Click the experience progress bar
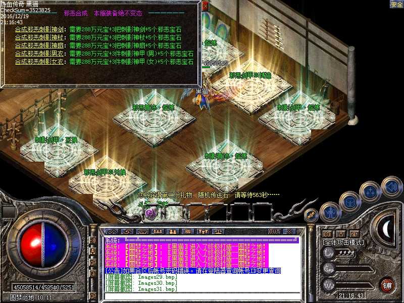Viewport: 404px width, 303px height. [355, 270]
